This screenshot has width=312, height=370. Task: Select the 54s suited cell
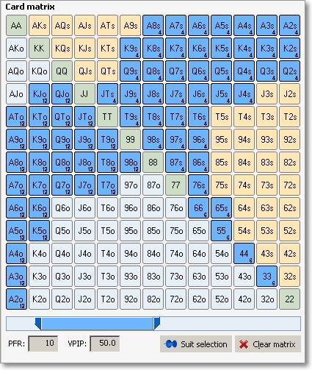click(x=244, y=231)
